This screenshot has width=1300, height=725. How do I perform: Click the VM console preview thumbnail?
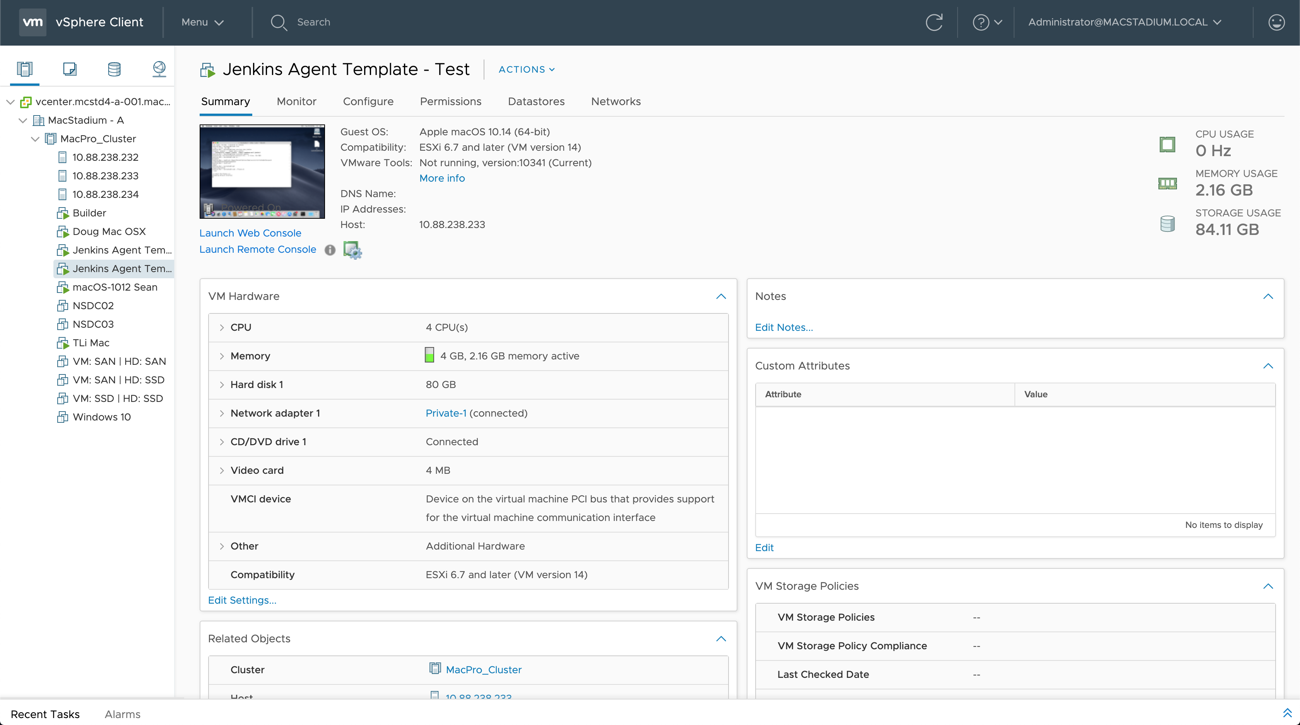(262, 172)
